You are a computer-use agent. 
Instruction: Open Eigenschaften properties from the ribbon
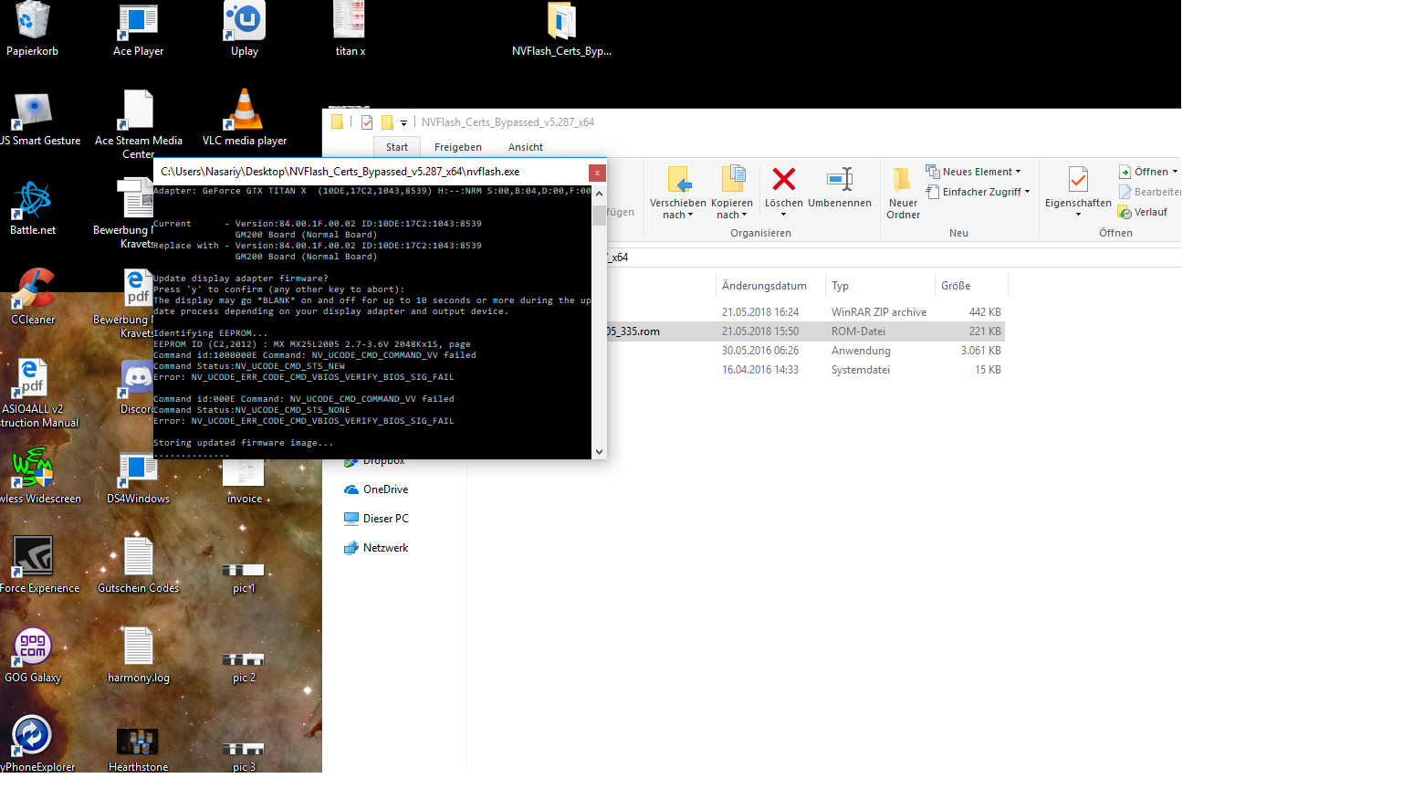1078,190
